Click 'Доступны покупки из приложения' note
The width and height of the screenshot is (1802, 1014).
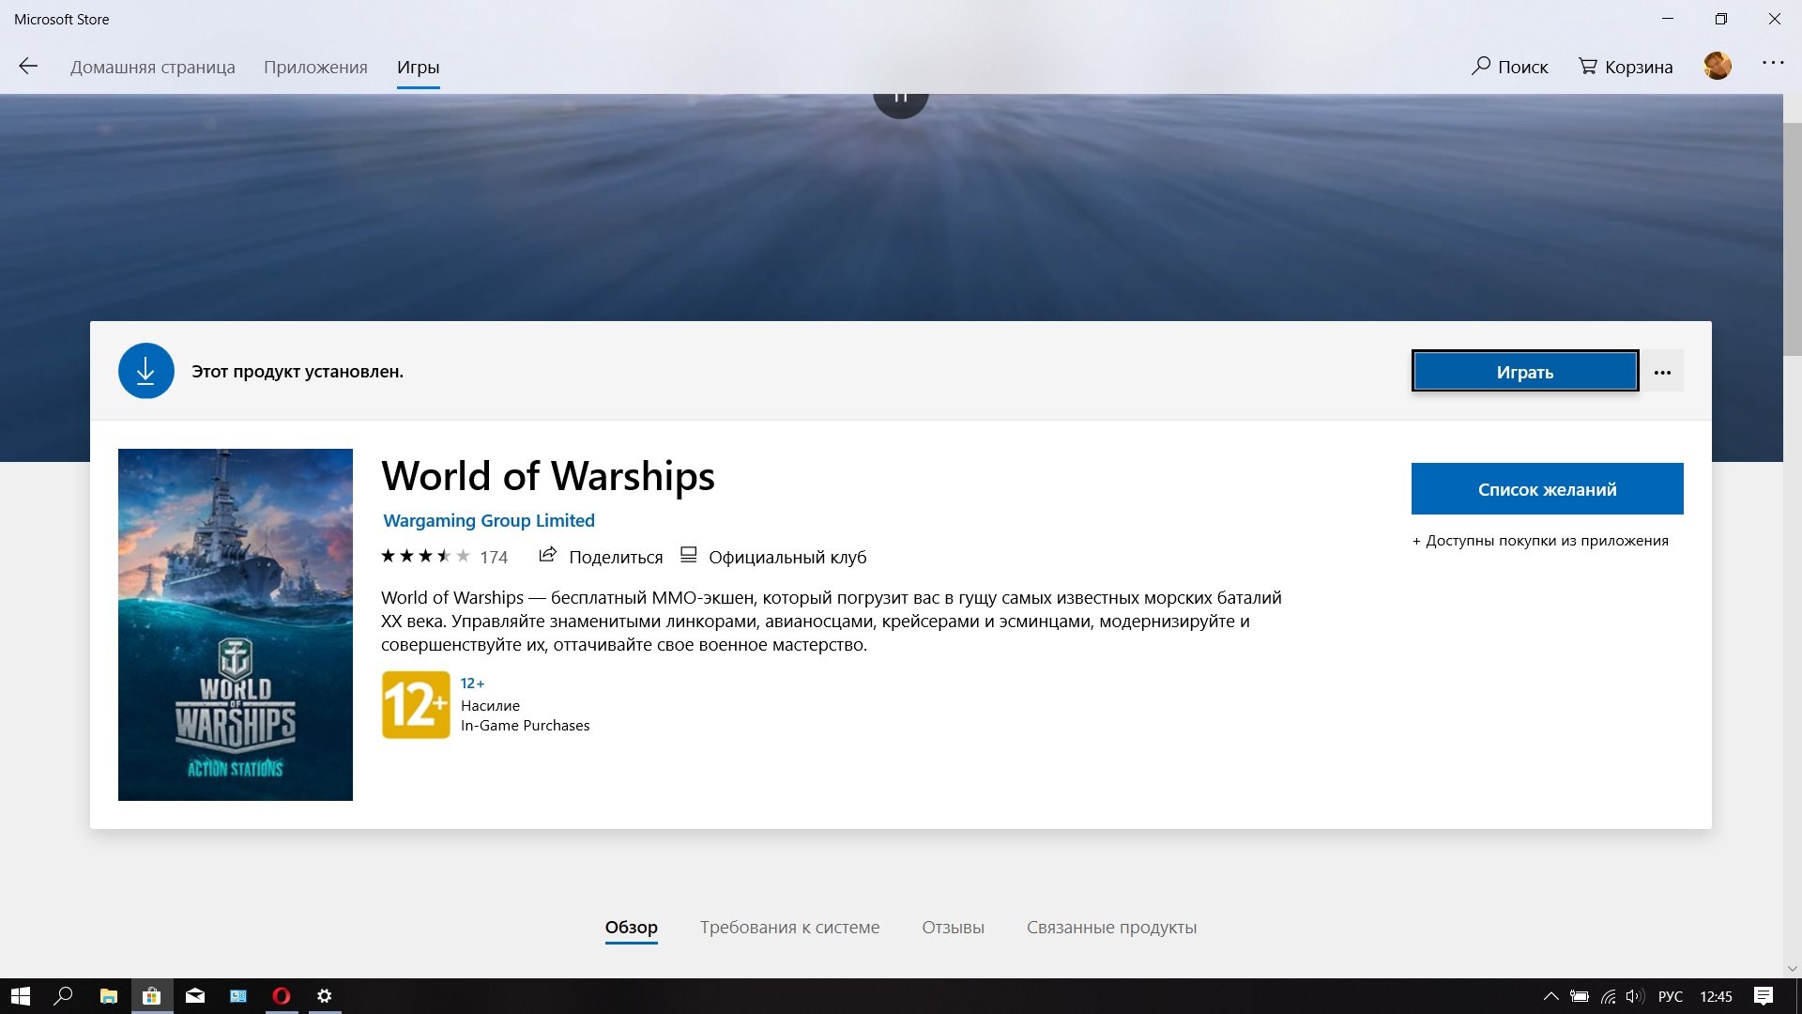tap(1540, 541)
